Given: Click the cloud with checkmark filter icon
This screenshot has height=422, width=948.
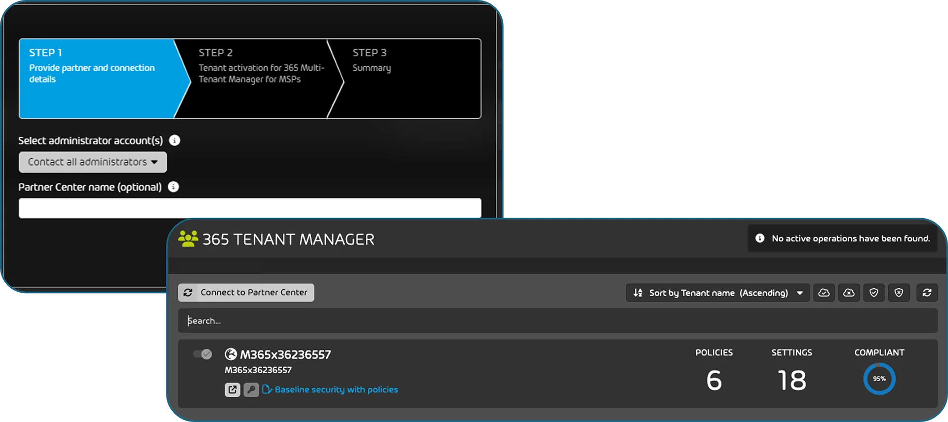Looking at the screenshot, I should (824, 293).
